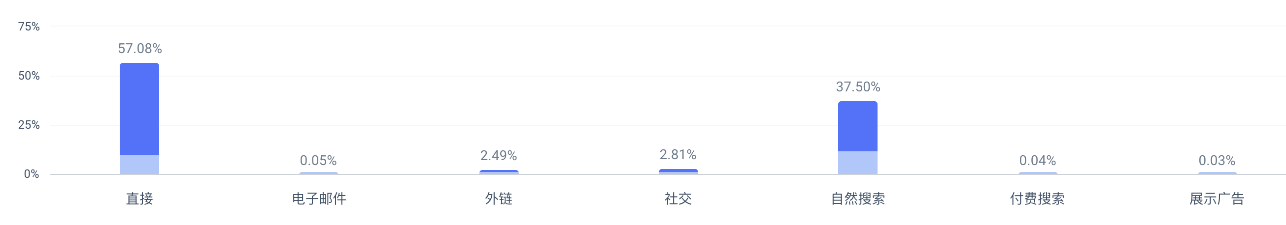This screenshot has height=225, width=1286.
Task: Select the 展示广告 category label
Action: [1217, 199]
